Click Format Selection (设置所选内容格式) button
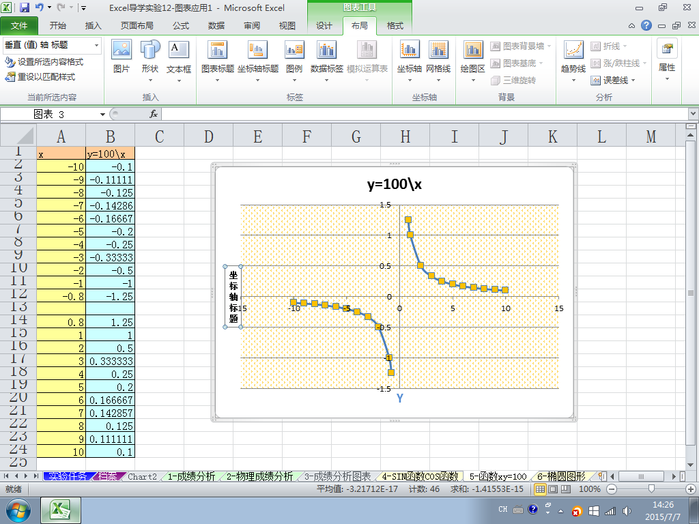 pos(44,62)
